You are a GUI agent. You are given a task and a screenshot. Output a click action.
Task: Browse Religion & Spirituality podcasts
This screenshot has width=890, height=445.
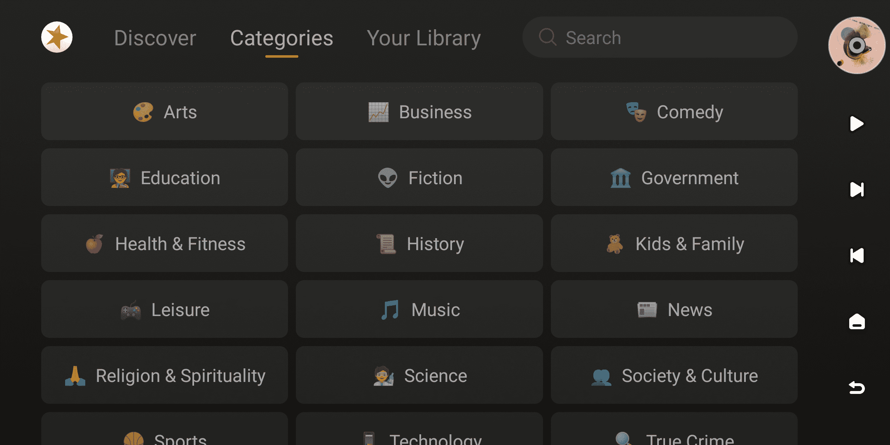point(164,375)
